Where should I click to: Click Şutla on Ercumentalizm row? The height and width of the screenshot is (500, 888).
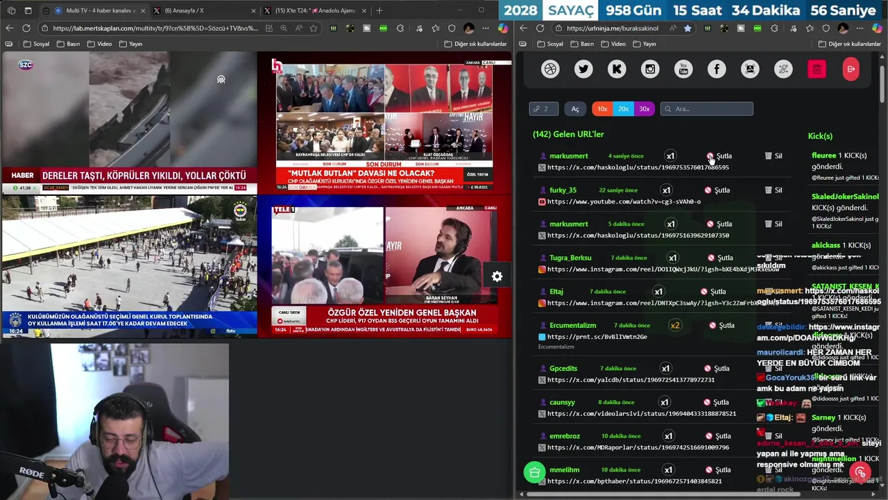(x=721, y=326)
